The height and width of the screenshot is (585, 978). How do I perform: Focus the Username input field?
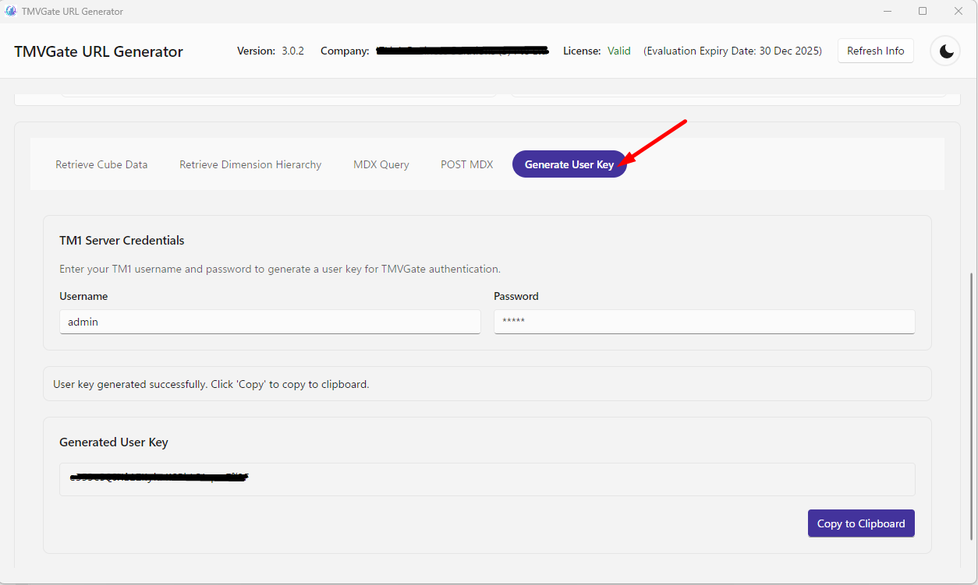click(270, 322)
